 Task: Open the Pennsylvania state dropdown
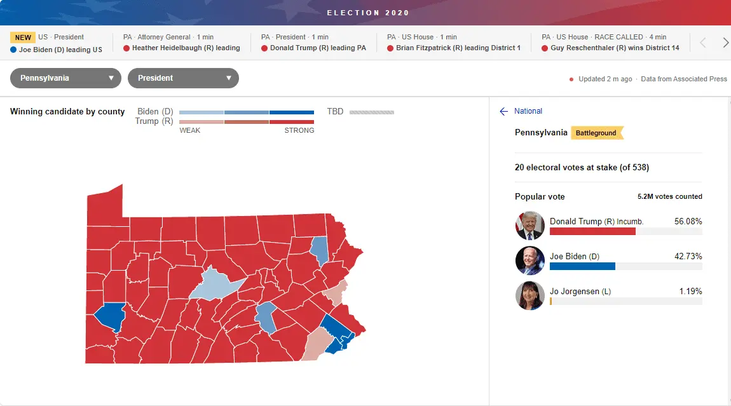65,78
